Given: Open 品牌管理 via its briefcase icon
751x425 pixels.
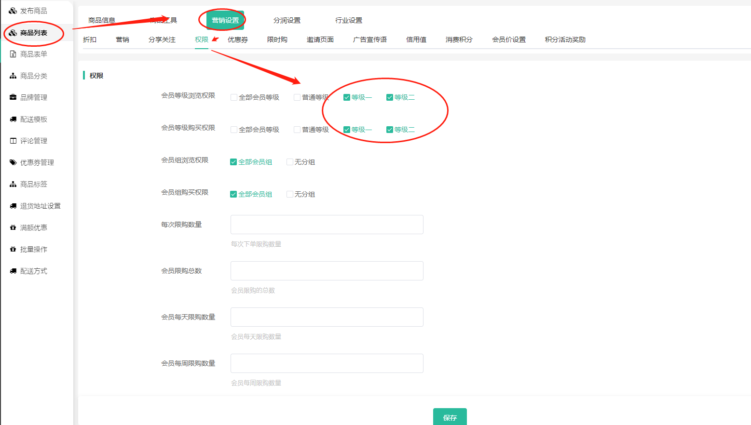Looking at the screenshot, I should [x=13, y=97].
